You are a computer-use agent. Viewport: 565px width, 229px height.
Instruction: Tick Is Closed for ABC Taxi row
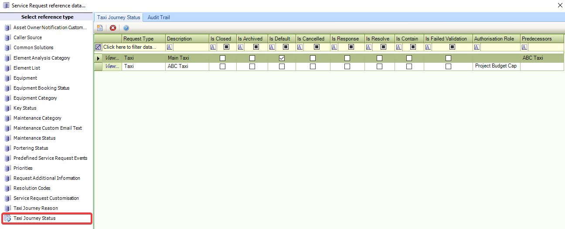coord(222,67)
